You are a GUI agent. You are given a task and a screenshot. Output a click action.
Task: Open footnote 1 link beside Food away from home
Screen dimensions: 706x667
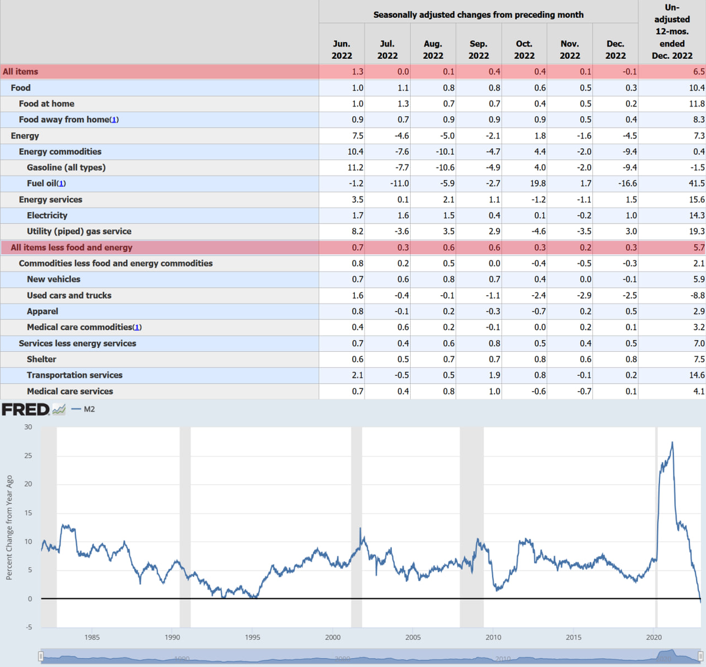click(x=115, y=120)
